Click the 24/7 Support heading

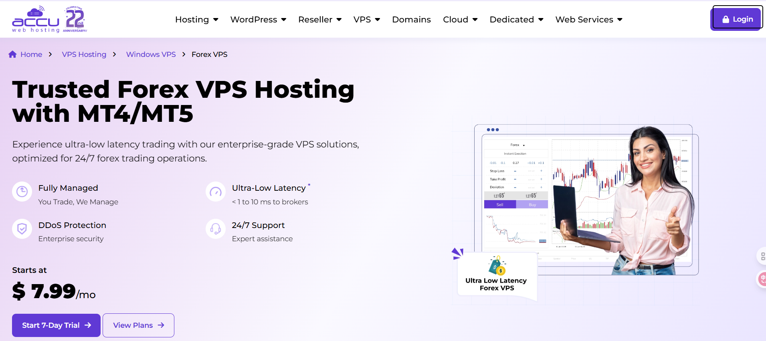tap(258, 225)
